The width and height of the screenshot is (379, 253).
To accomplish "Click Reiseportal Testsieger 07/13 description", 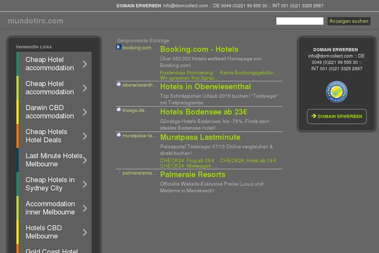I will 216,150.
